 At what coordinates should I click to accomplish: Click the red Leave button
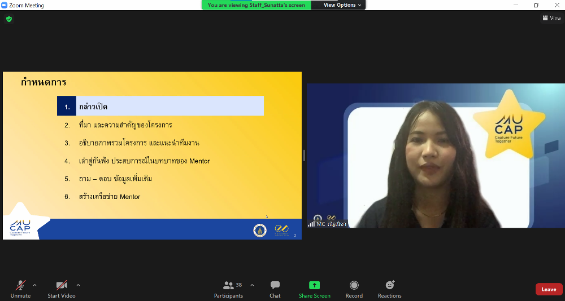(549, 289)
